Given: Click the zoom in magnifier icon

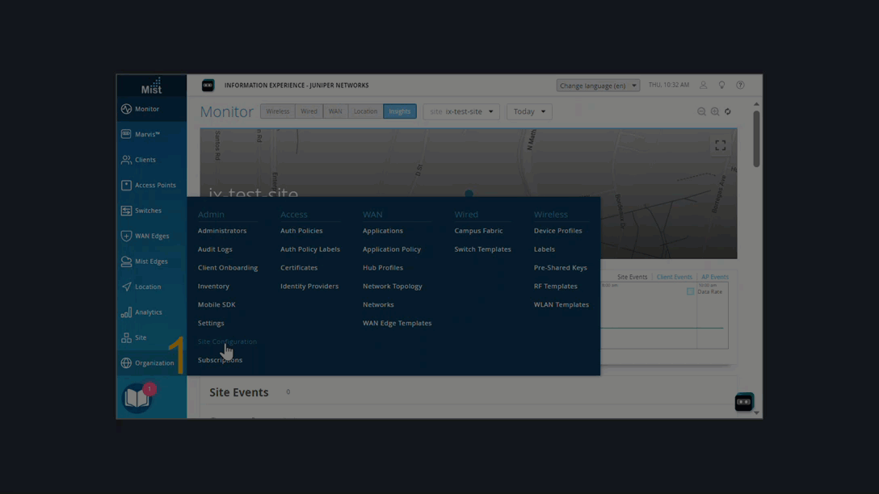Looking at the screenshot, I should [715, 111].
